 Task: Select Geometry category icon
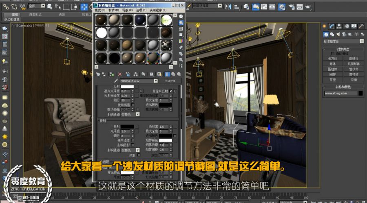[326, 34]
